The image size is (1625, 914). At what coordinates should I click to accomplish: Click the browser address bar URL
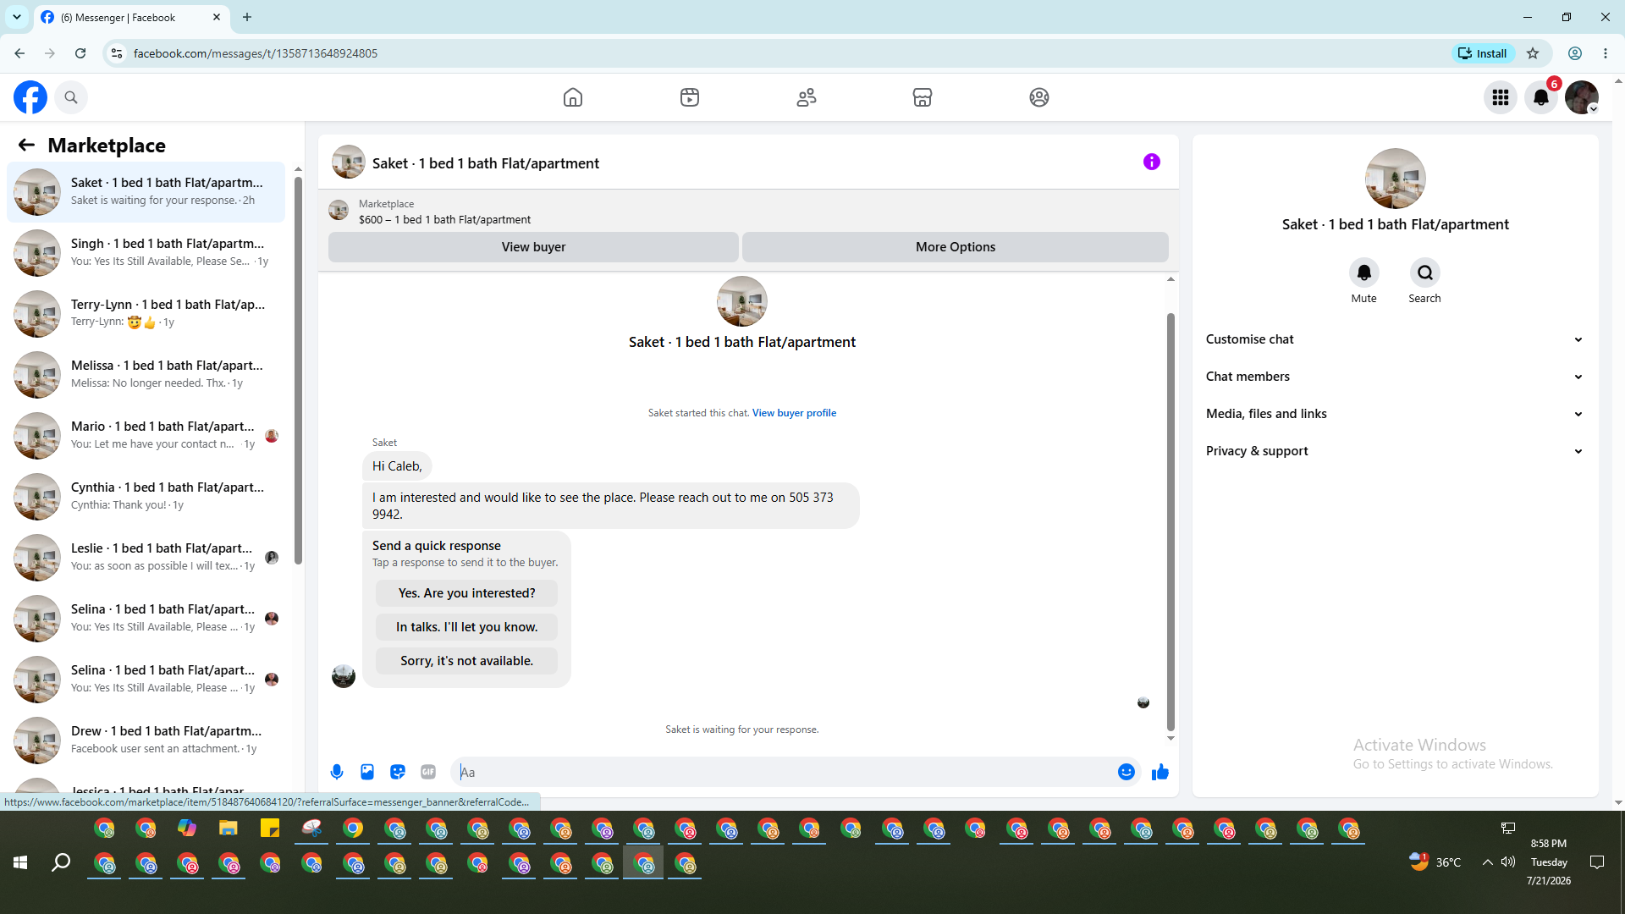point(256,53)
